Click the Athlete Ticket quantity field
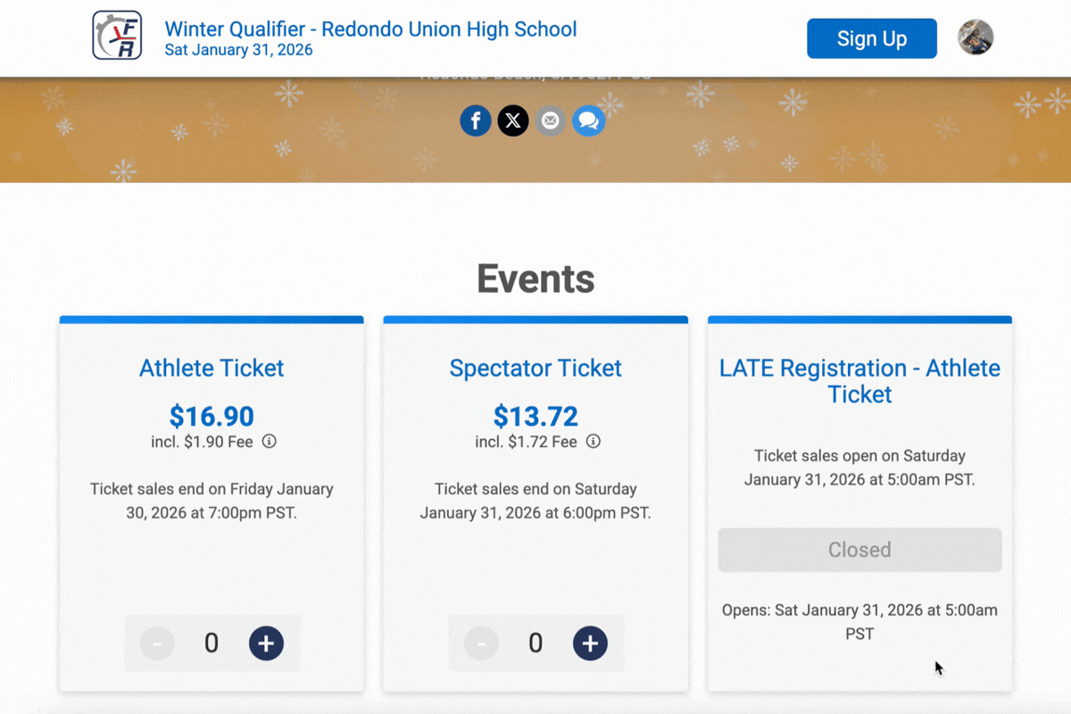1071x714 pixels. pyautogui.click(x=212, y=643)
